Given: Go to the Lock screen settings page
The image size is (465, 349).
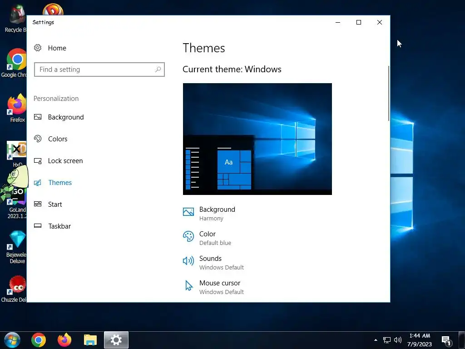Looking at the screenshot, I should tap(65, 161).
